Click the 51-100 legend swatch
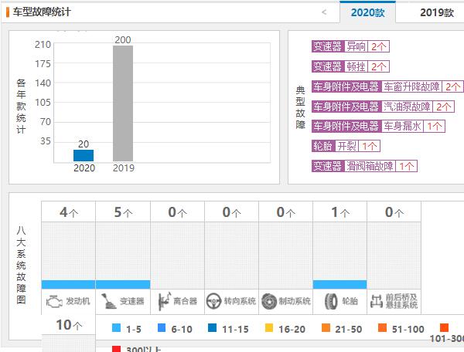464x352 pixels. 382,328
